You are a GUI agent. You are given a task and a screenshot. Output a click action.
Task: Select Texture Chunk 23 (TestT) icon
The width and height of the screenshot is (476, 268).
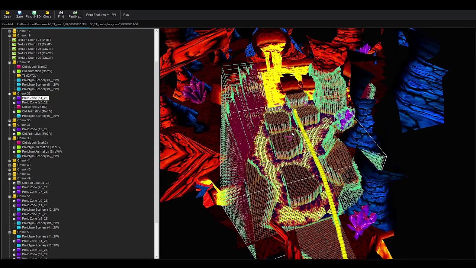tap(14, 44)
